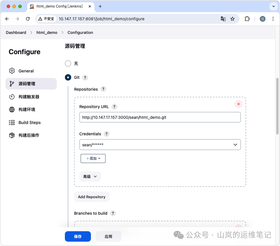
Task: Click the 构建触发器 clock icon
Action: (x=12, y=96)
